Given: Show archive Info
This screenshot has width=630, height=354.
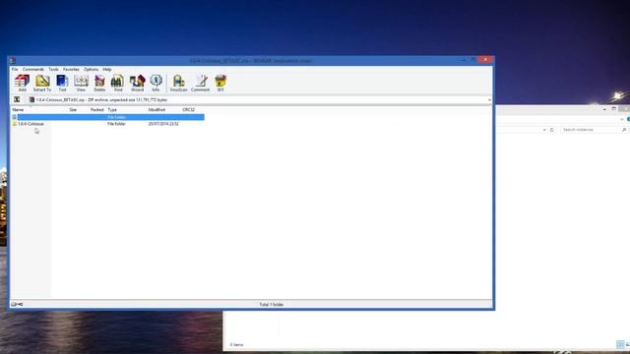Looking at the screenshot, I should point(156,82).
